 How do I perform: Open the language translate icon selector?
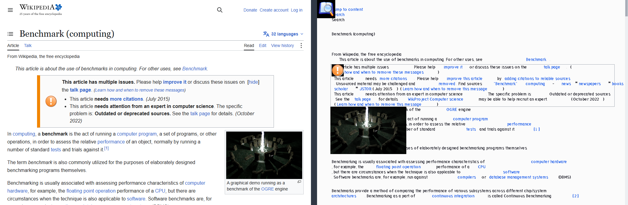tap(266, 34)
